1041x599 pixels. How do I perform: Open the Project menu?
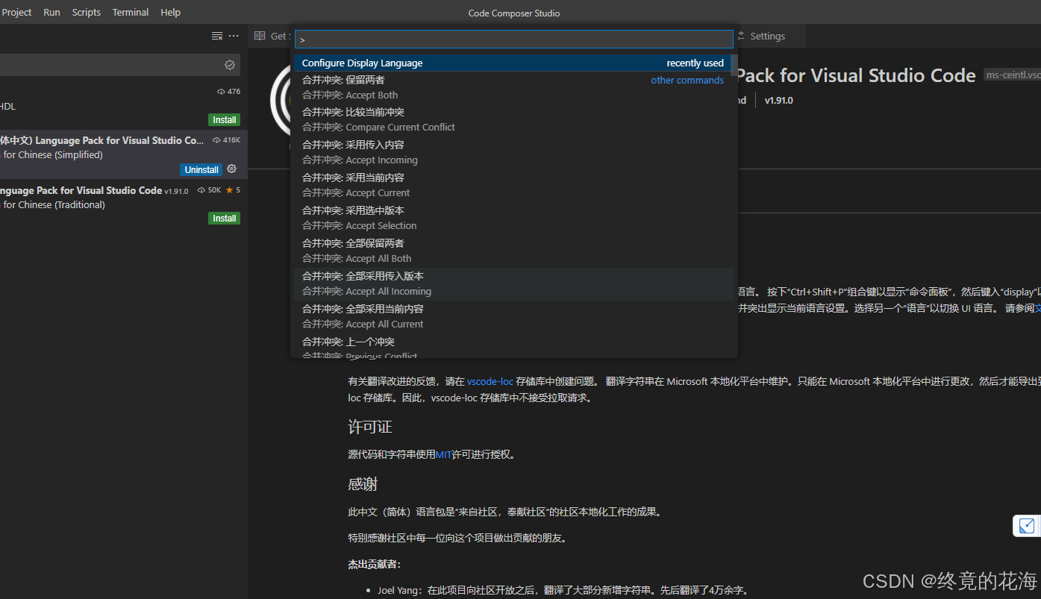point(16,12)
